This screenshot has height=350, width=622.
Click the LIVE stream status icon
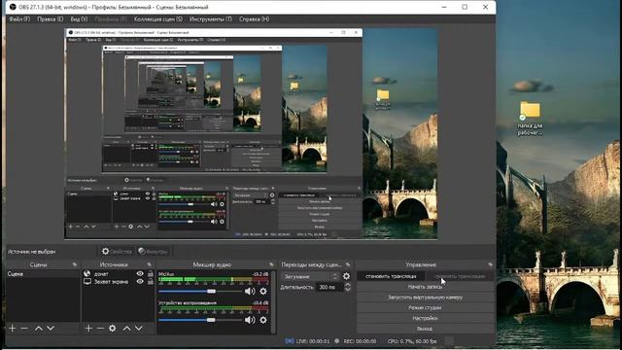click(x=290, y=341)
